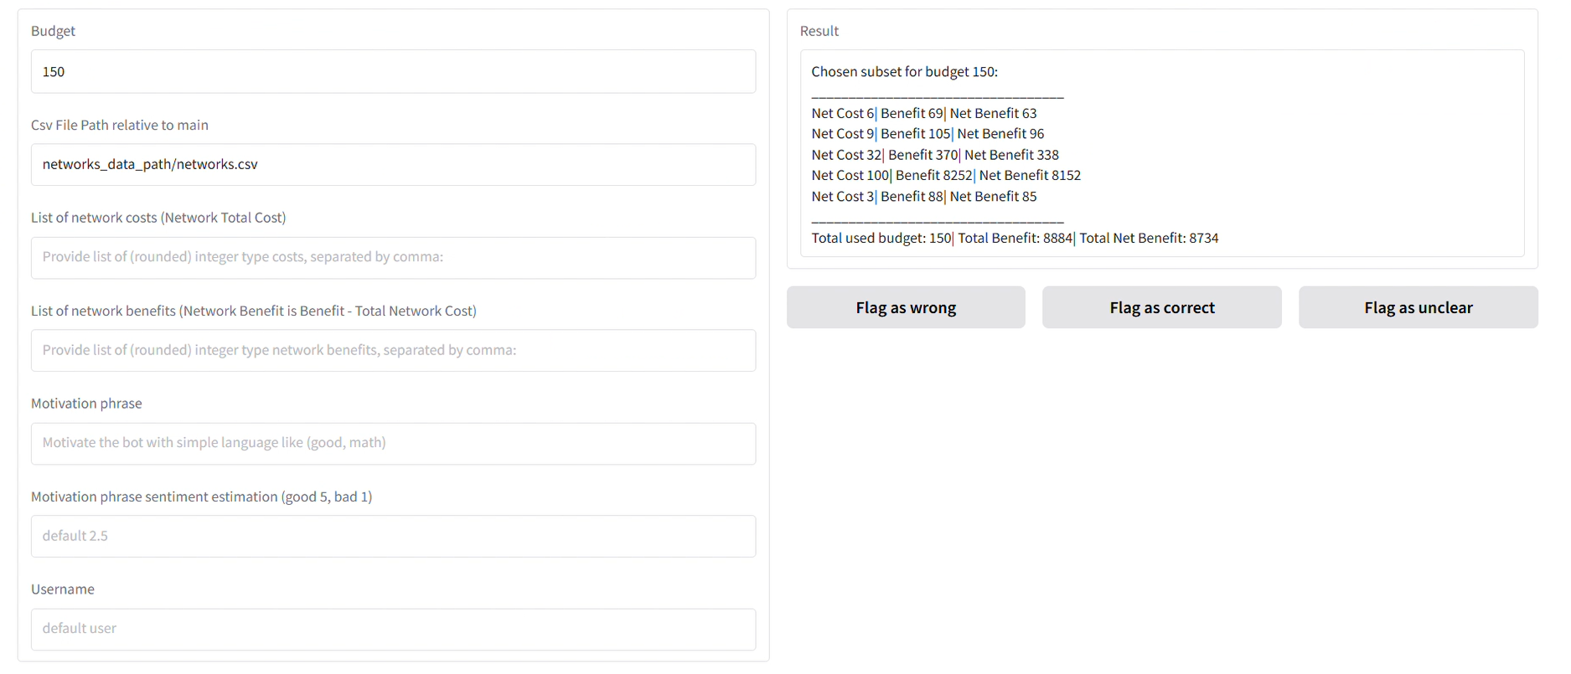Focus the sentiment estimation field showing default 2.5
Screen dimensions: 1571x674
pos(392,537)
